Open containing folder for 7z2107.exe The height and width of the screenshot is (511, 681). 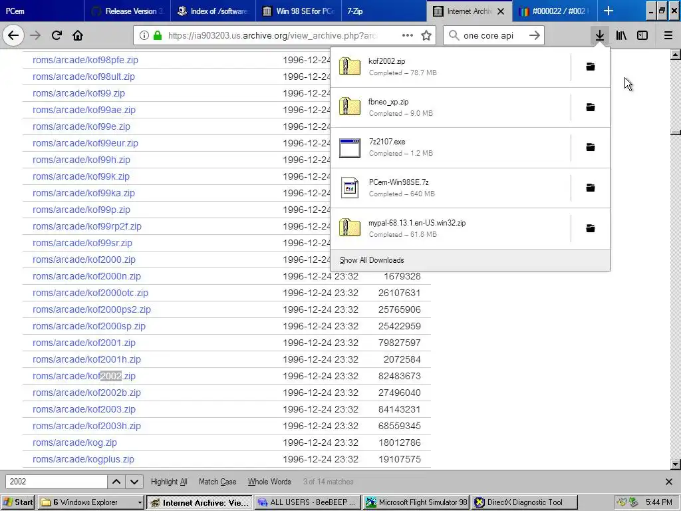pyautogui.click(x=591, y=147)
